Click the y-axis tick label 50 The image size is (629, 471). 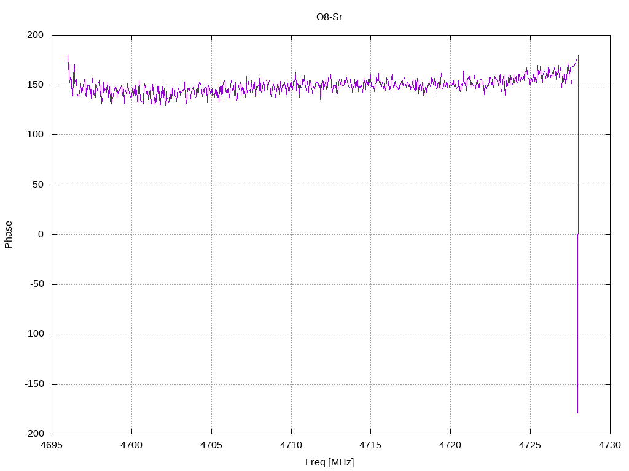click(x=38, y=184)
